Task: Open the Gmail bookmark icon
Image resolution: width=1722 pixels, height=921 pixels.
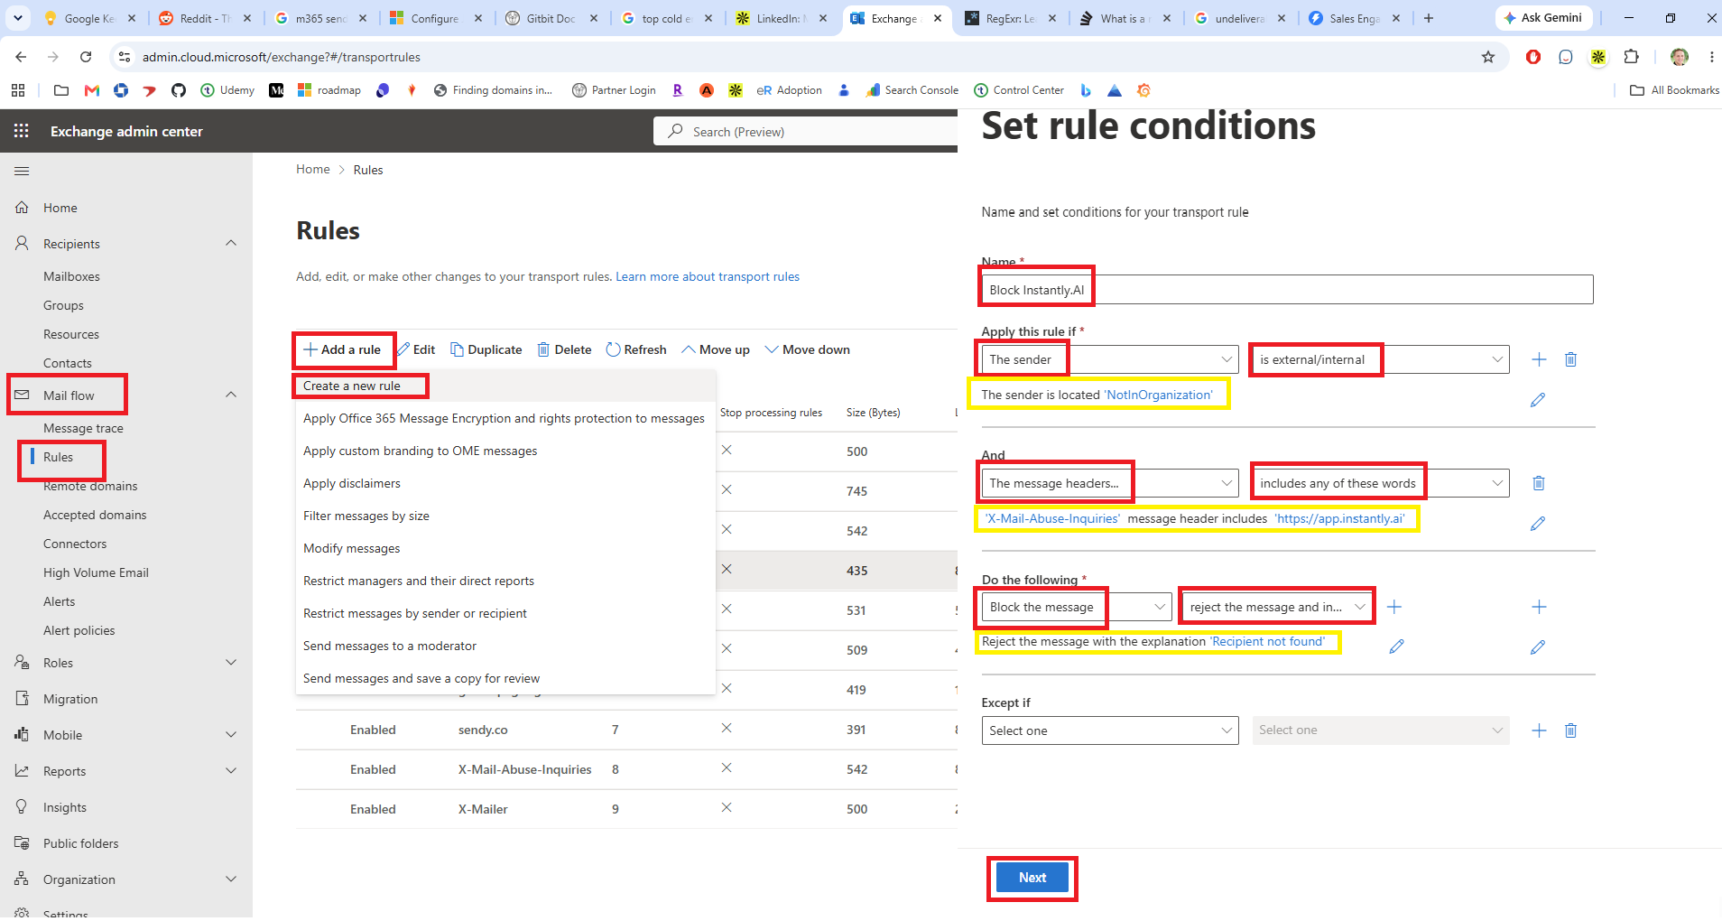Action: (x=91, y=90)
